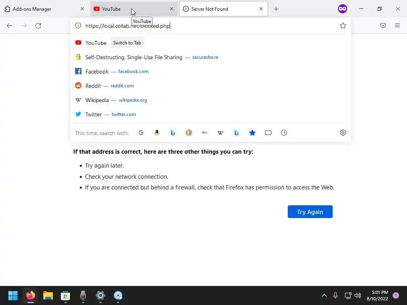Choose the Twitter suggestion

tap(210, 114)
